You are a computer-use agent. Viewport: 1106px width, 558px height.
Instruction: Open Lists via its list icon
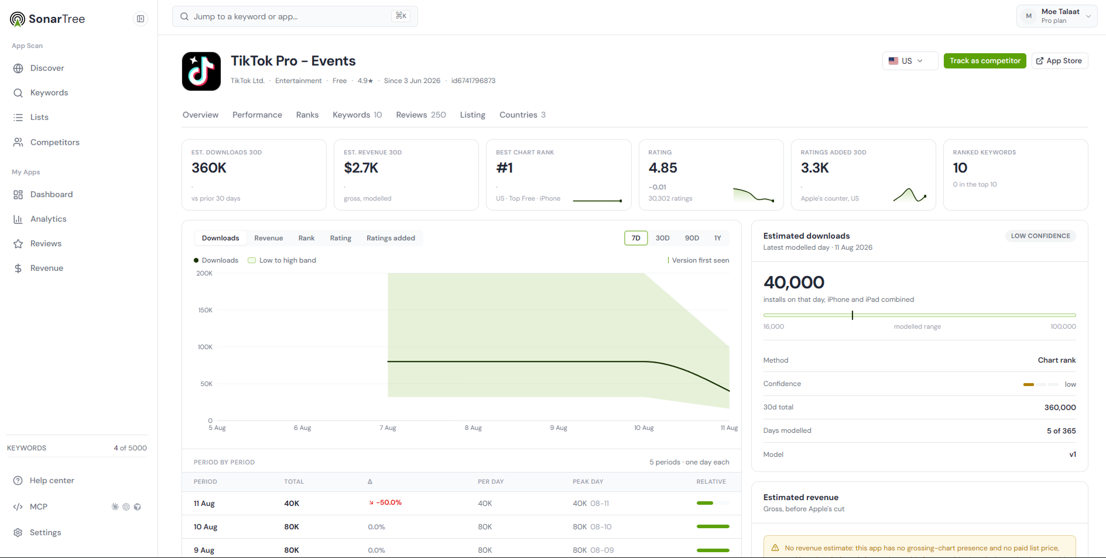pyautogui.click(x=18, y=118)
